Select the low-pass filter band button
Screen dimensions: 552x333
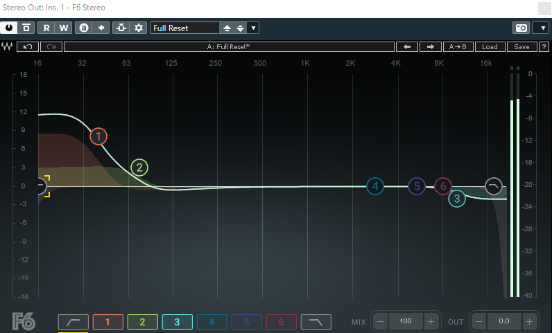click(316, 321)
